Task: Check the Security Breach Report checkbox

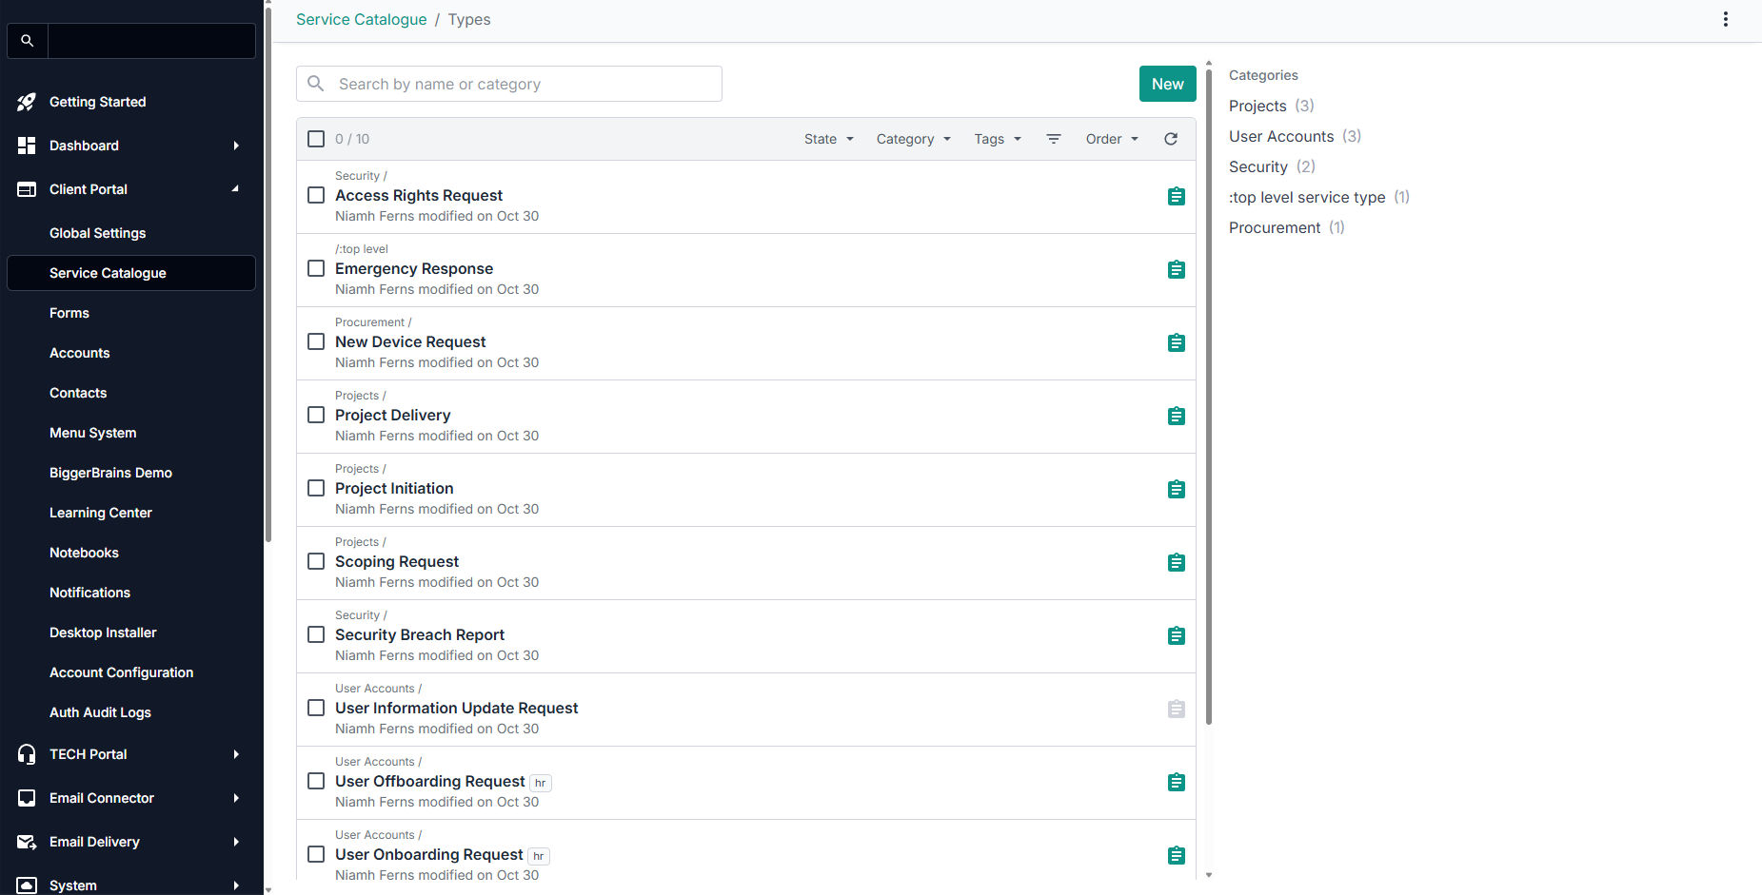Action: pos(316,634)
